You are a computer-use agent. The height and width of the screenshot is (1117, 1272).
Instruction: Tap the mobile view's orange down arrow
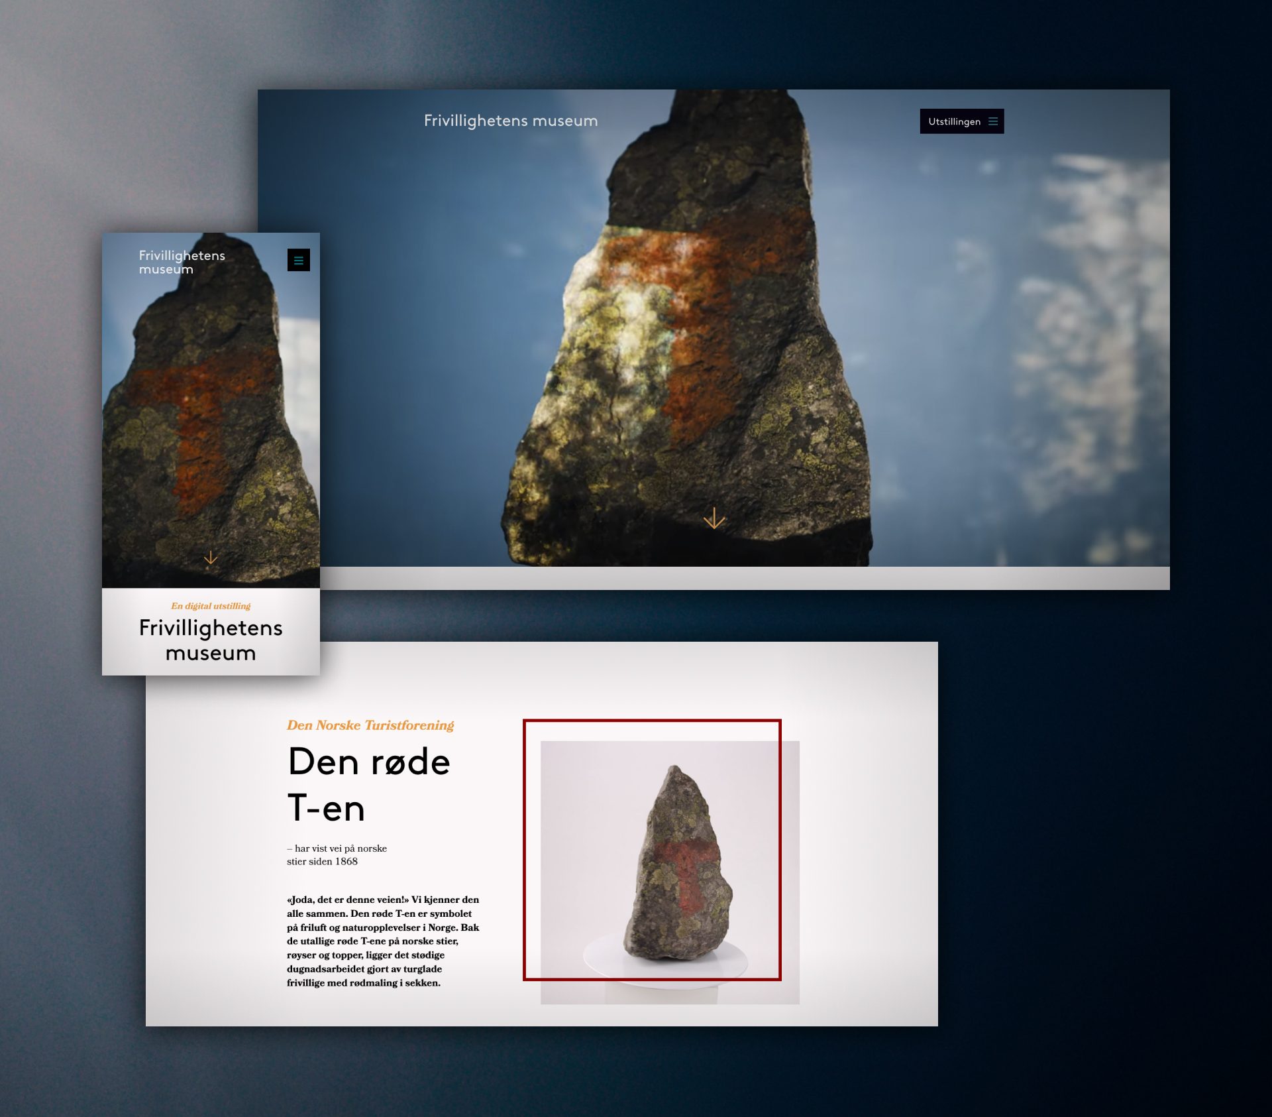pos(211,558)
